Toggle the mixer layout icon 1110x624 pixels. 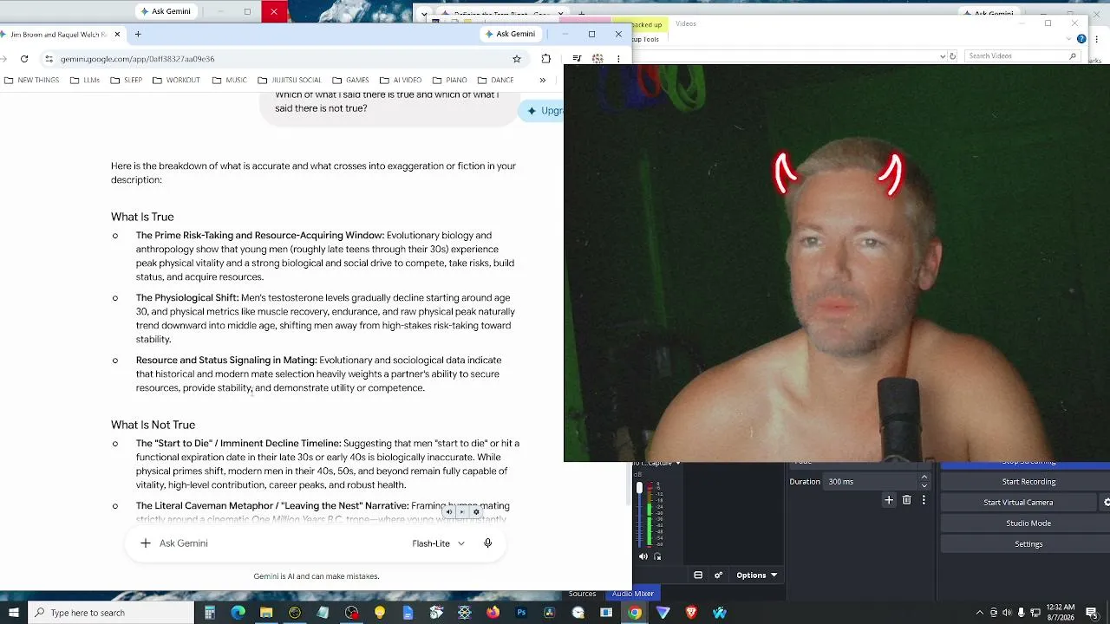698,575
